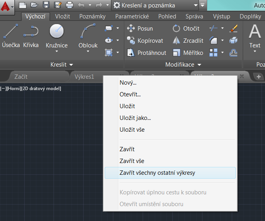Expand the Kružnice options arrow
The width and height of the screenshot is (265, 221).
click(57, 51)
